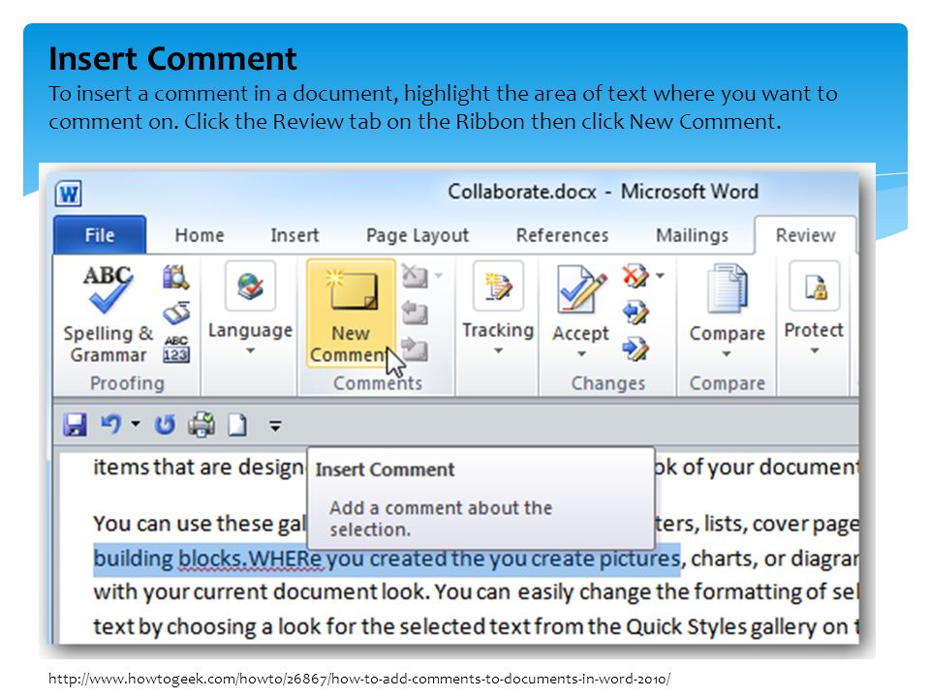Expand the Protect dropdown arrow
This screenshot has width=930, height=697.
coord(815,350)
